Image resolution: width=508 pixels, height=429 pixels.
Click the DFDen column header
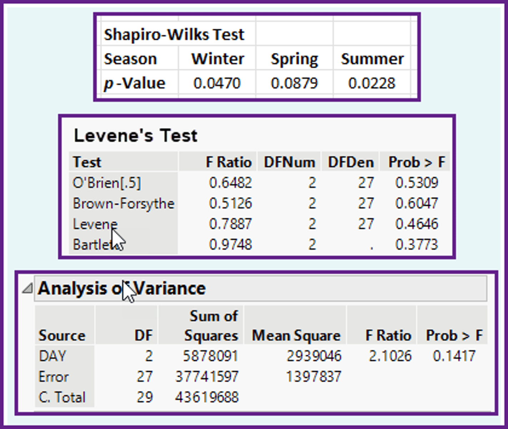[351, 162]
